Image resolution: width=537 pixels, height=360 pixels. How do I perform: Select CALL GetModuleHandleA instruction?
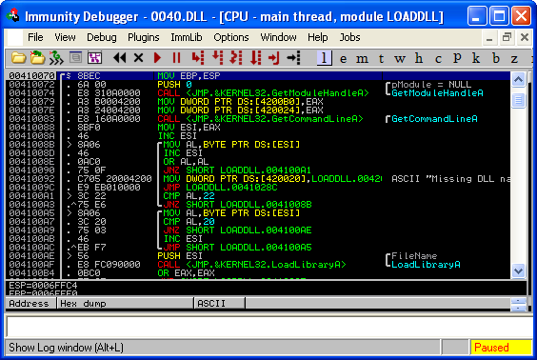(x=263, y=93)
